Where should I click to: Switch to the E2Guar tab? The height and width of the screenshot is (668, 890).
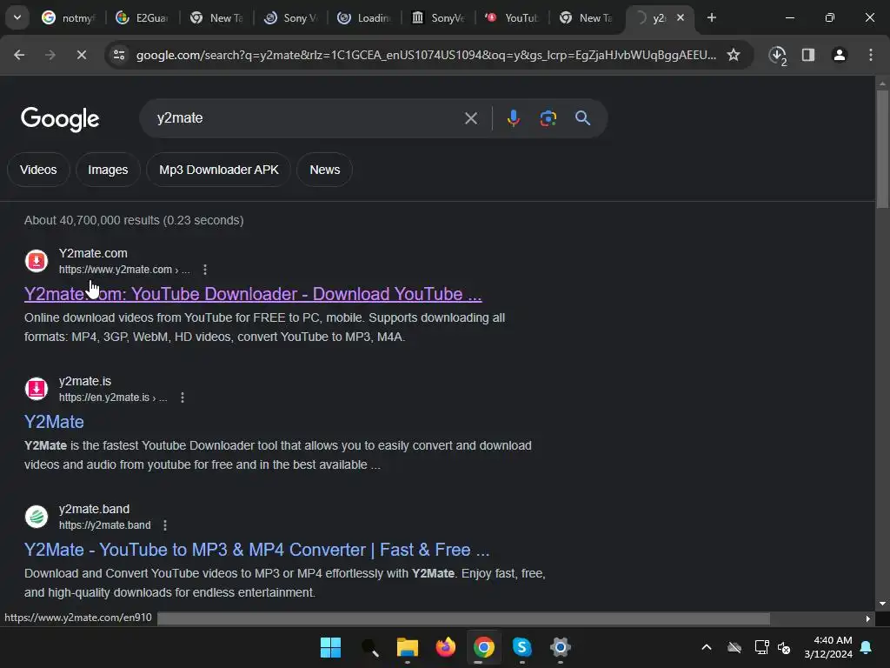coord(143,17)
